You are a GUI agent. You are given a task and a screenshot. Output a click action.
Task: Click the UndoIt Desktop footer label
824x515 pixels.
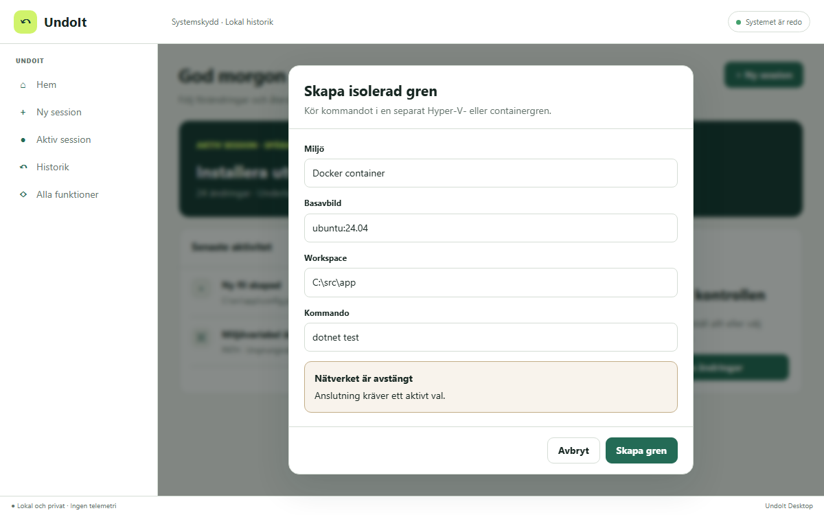pos(789,506)
